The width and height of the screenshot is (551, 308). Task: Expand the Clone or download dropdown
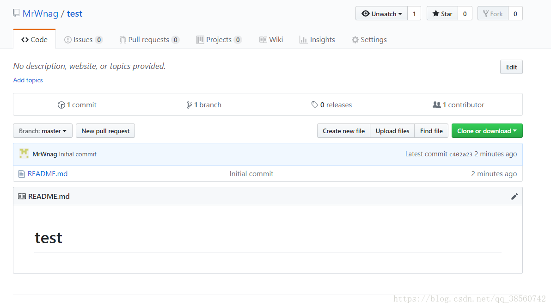click(x=487, y=131)
